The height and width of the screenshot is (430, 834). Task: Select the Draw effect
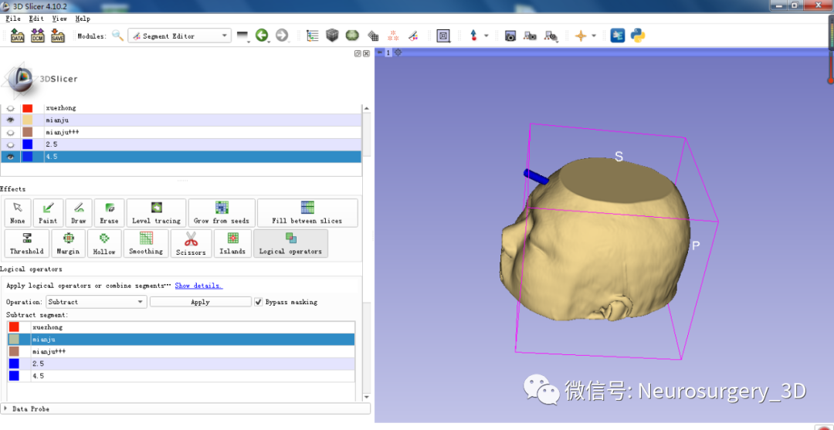click(x=79, y=213)
